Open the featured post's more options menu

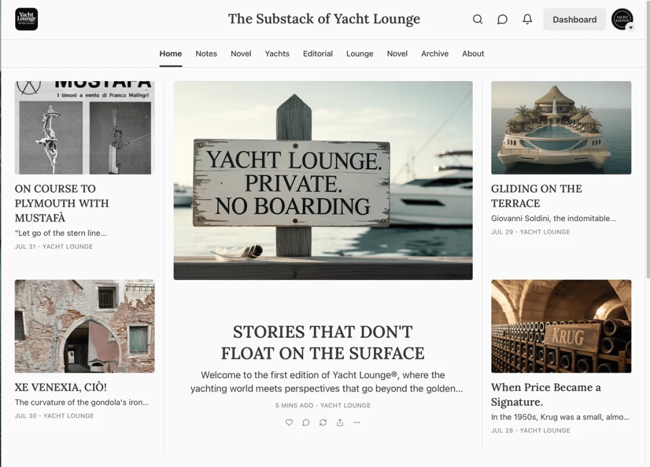357,423
